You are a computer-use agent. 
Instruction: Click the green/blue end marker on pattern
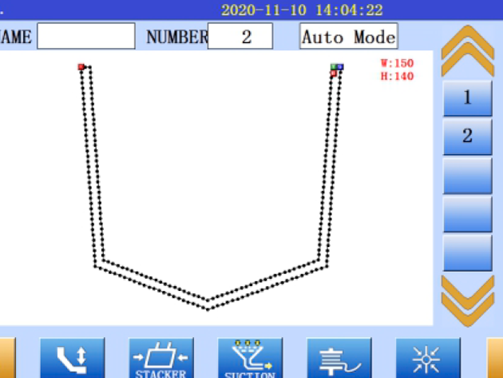(338, 68)
